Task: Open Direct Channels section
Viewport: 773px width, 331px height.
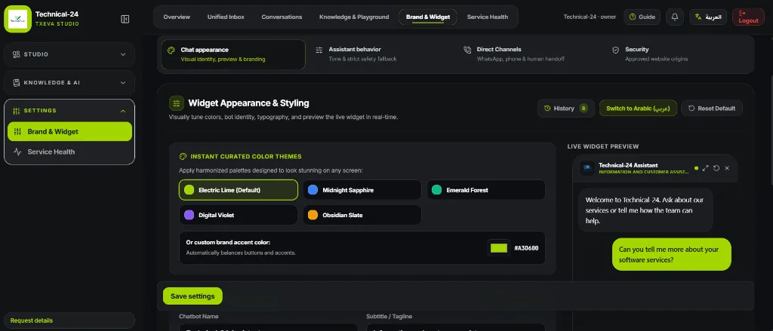Action: 529,54
